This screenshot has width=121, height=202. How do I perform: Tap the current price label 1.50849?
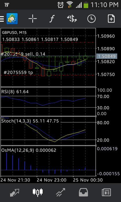point(107,56)
